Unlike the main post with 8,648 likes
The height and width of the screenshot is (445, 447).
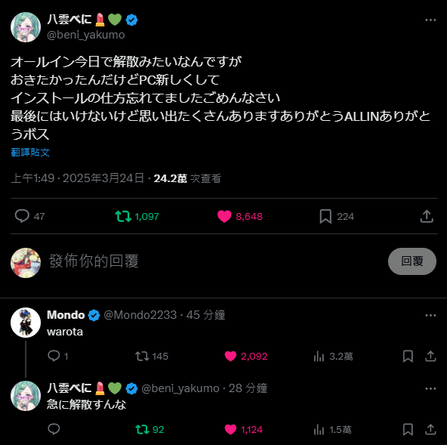(224, 216)
